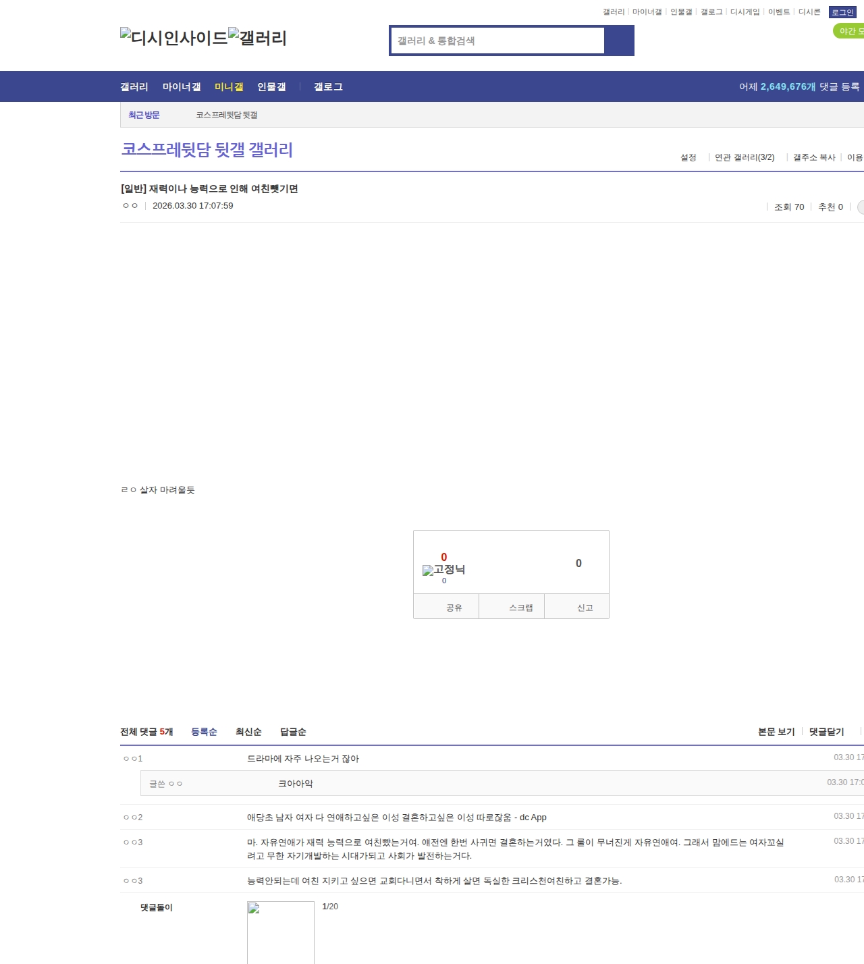Open 코스프레뒷담 뒷갤 갤러리 title link
The height and width of the screenshot is (964, 864).
point(207,149)
